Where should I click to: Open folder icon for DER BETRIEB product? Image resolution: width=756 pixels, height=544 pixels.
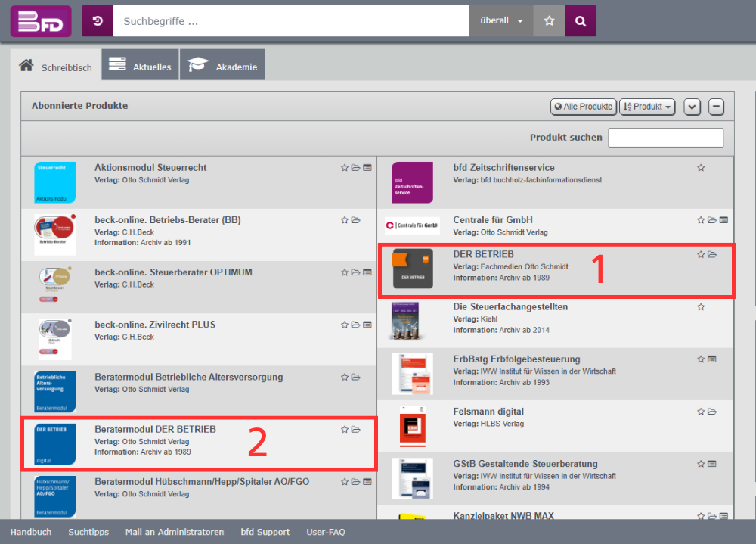(712, 255)
